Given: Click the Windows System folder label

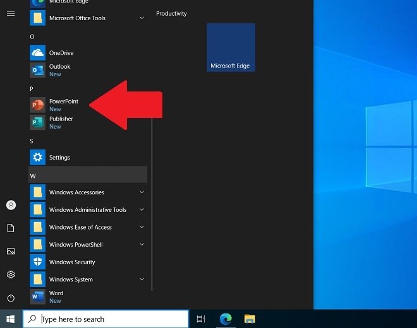Looking at the screenshot, I should [71, 279].
